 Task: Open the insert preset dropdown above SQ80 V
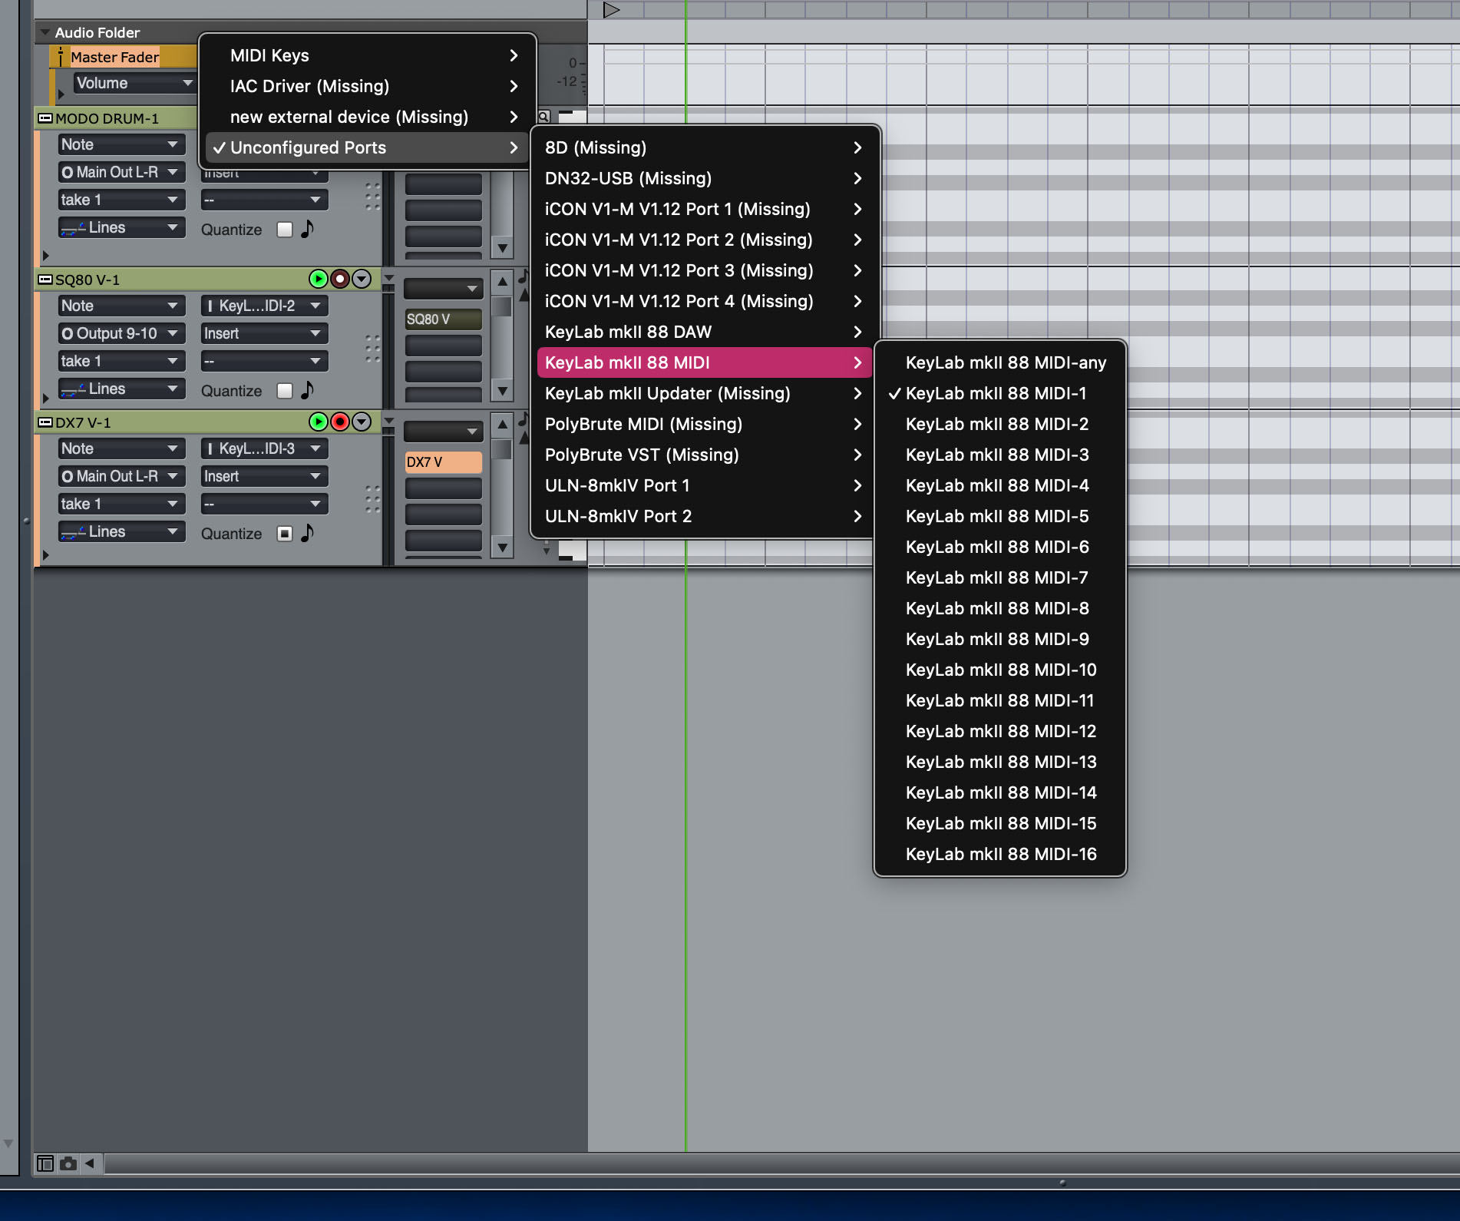coord(443,289)
